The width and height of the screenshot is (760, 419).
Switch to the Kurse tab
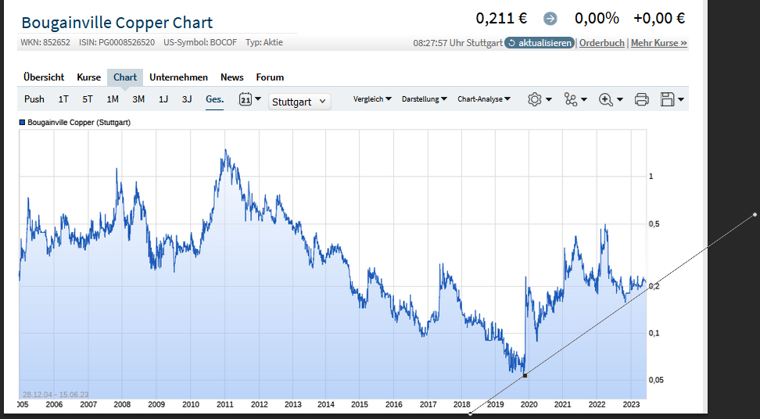(88, 77)
